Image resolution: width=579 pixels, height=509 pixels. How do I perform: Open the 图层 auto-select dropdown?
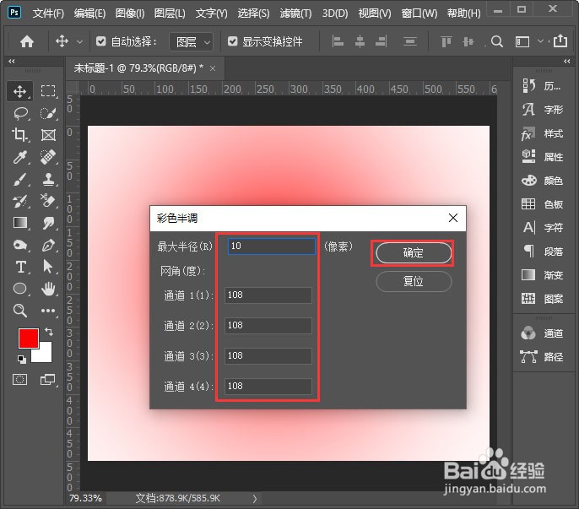[x=192, y=41]
